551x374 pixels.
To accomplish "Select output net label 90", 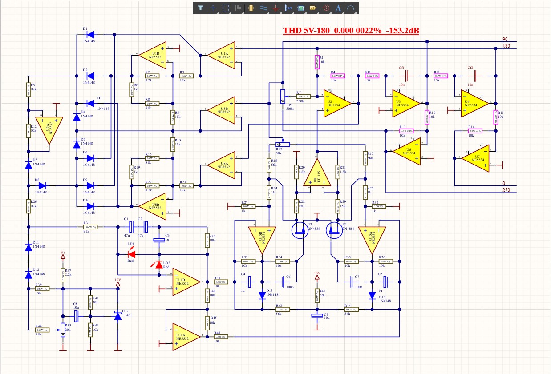I will coord(506,39).
